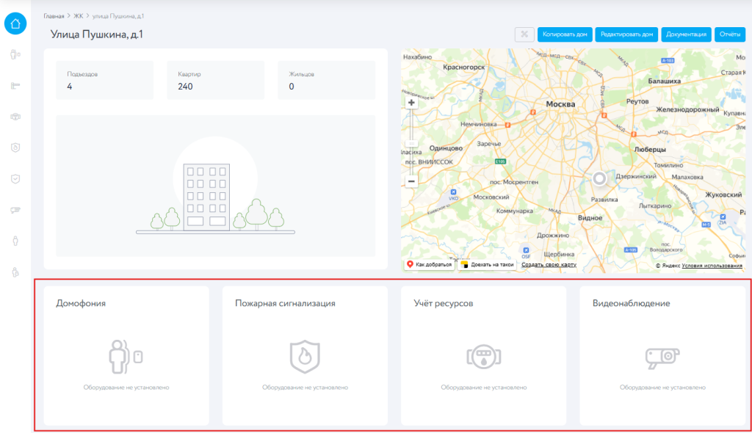Open the resource meter sidebar icon
Viewport: 752px width, 433px height.
[x=15, y=116]
